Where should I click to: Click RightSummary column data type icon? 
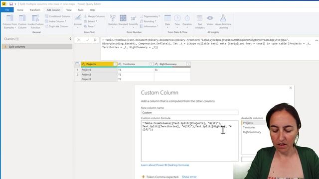157,64
